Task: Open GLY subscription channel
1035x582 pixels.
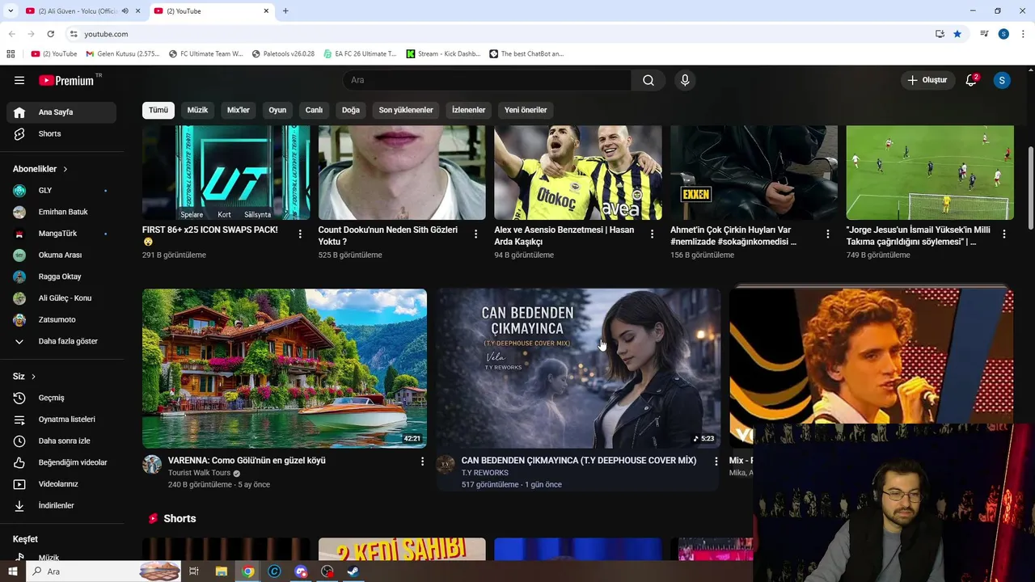Action: (61, 191)
